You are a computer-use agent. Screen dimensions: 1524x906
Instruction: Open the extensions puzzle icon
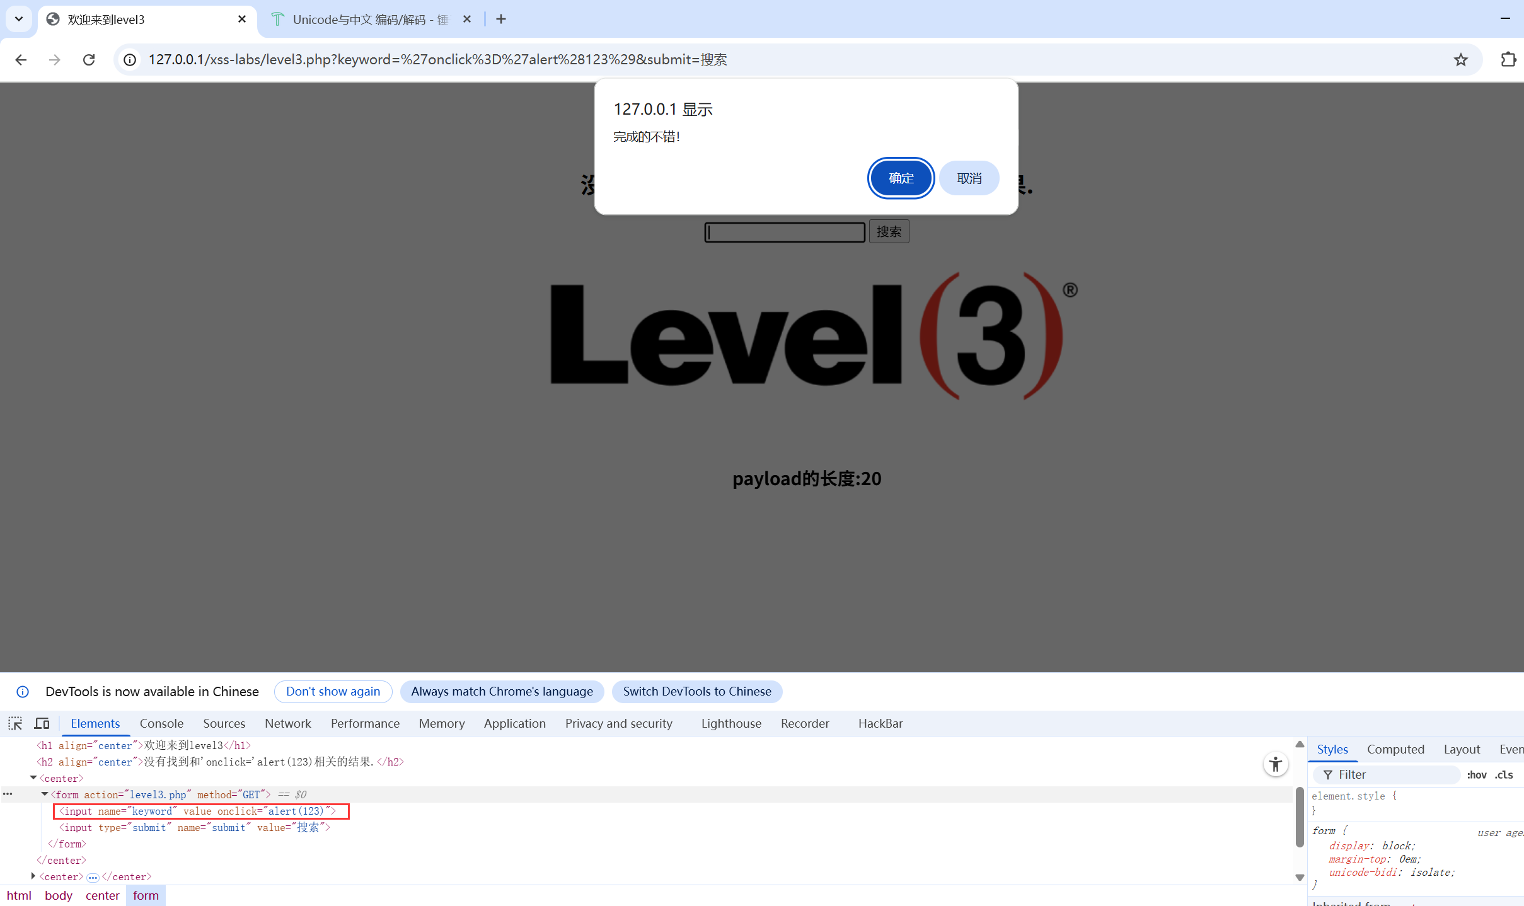(1508, 60)
